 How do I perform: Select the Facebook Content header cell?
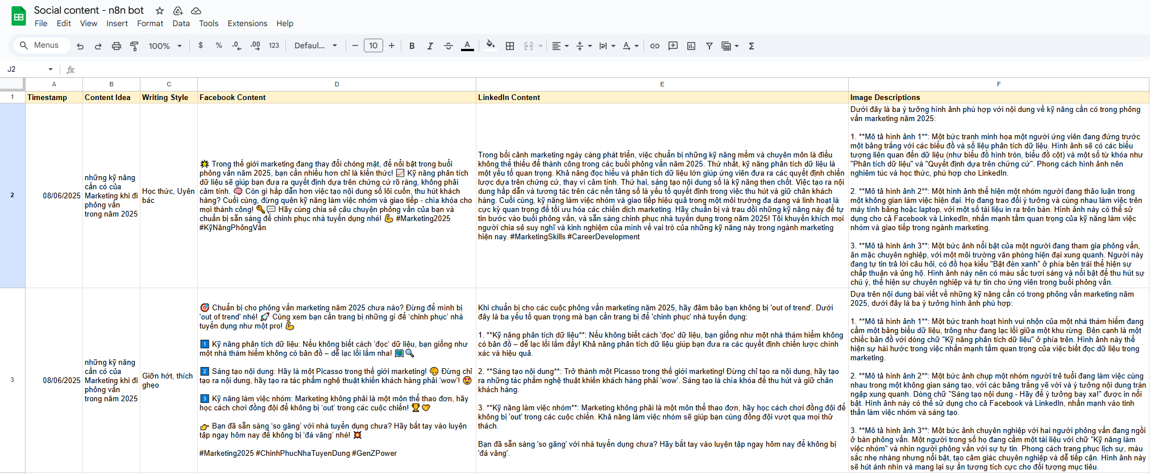point(337,97)
